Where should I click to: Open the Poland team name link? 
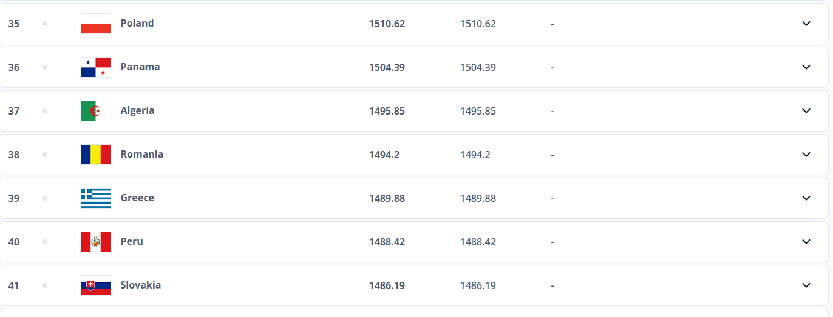tap(137, 23)
